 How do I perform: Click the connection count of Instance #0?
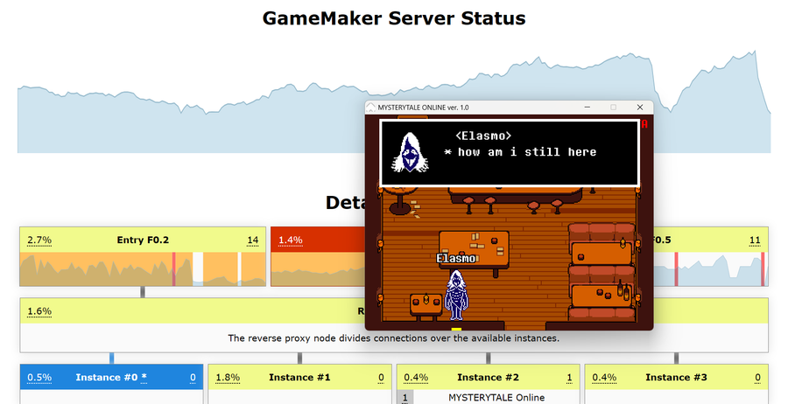(x=193, y=378)
